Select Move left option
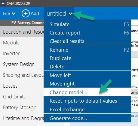Viewport: 138px width, 126px height. 87,75
